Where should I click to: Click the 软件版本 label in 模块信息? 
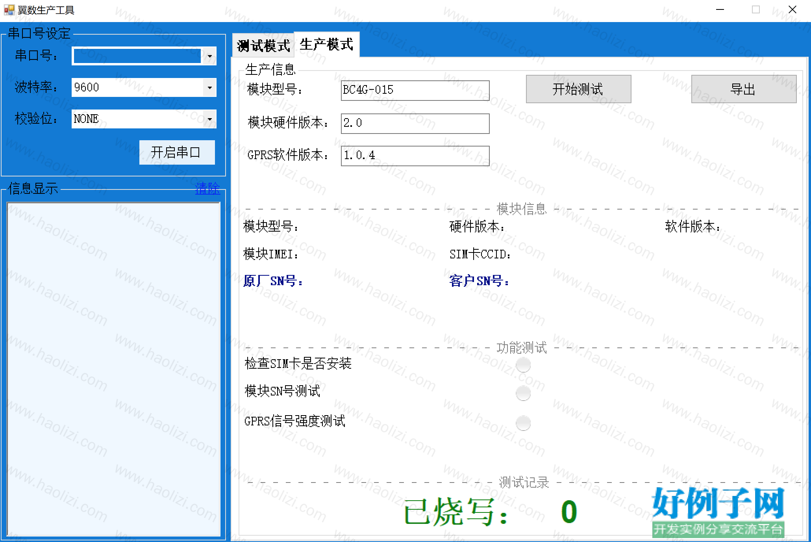(693, 226)
